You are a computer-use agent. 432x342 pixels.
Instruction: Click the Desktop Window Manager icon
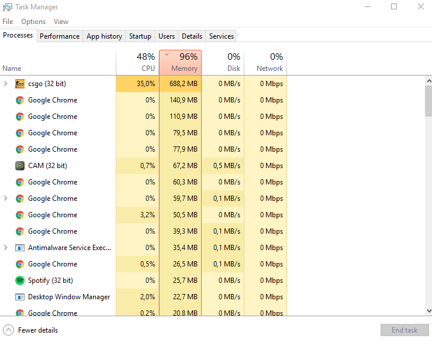19,297
